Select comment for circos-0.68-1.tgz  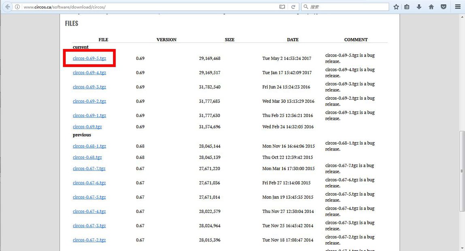pos(350,146)
